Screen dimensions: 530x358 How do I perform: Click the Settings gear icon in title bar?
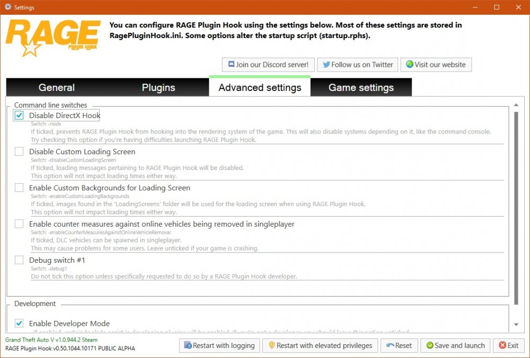(8, 7)
